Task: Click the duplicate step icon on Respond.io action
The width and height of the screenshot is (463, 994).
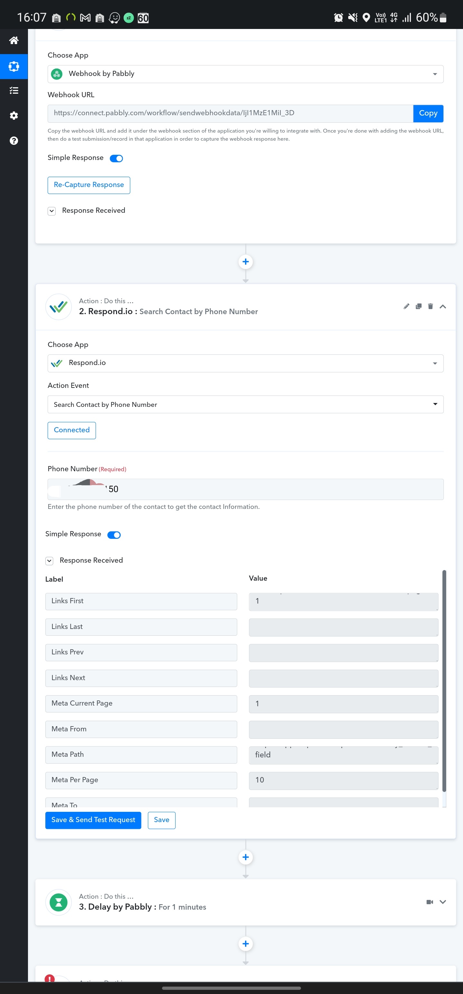Action: [x=418, y=306]
